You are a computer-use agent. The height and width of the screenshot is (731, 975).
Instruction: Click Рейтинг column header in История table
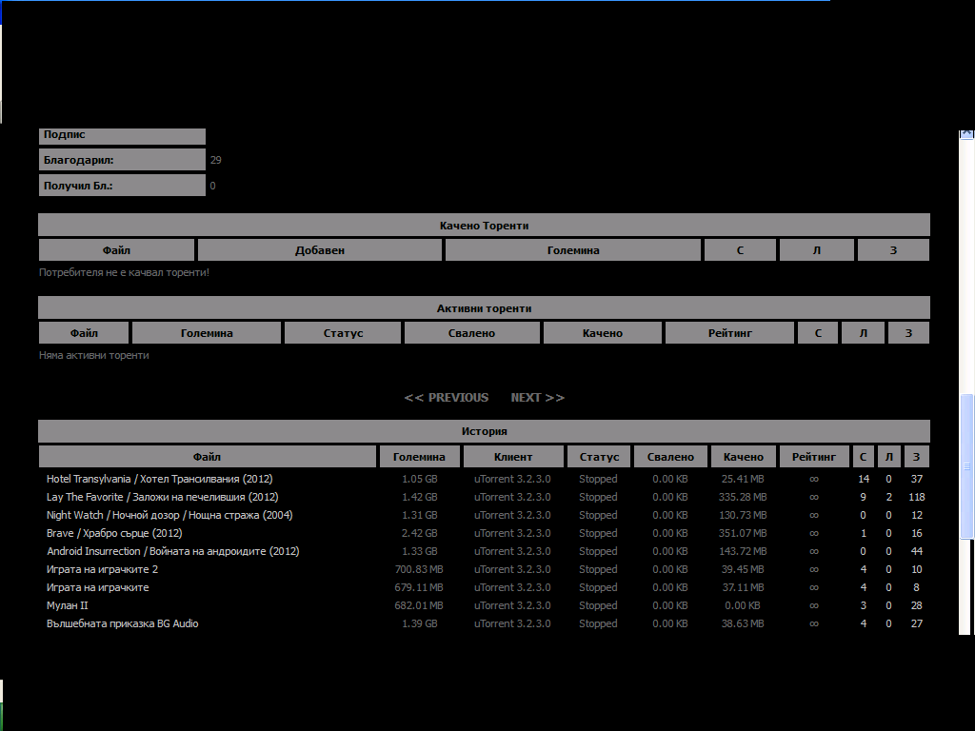click(813, 457)
